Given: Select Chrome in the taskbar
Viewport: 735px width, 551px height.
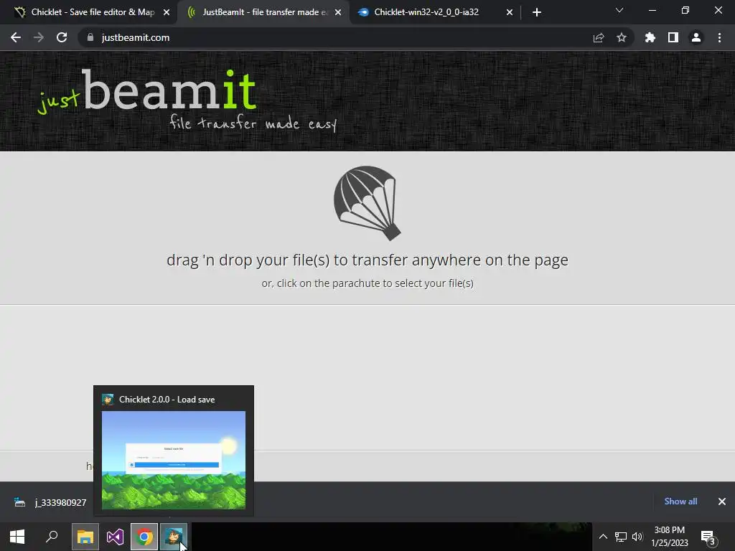Looking at the screenshot, I should 144,537.
